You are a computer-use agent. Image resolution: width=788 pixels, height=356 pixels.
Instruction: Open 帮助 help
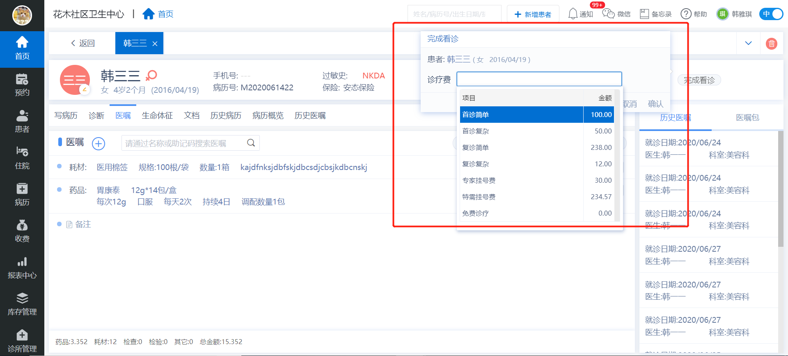[x=694, y=14]
